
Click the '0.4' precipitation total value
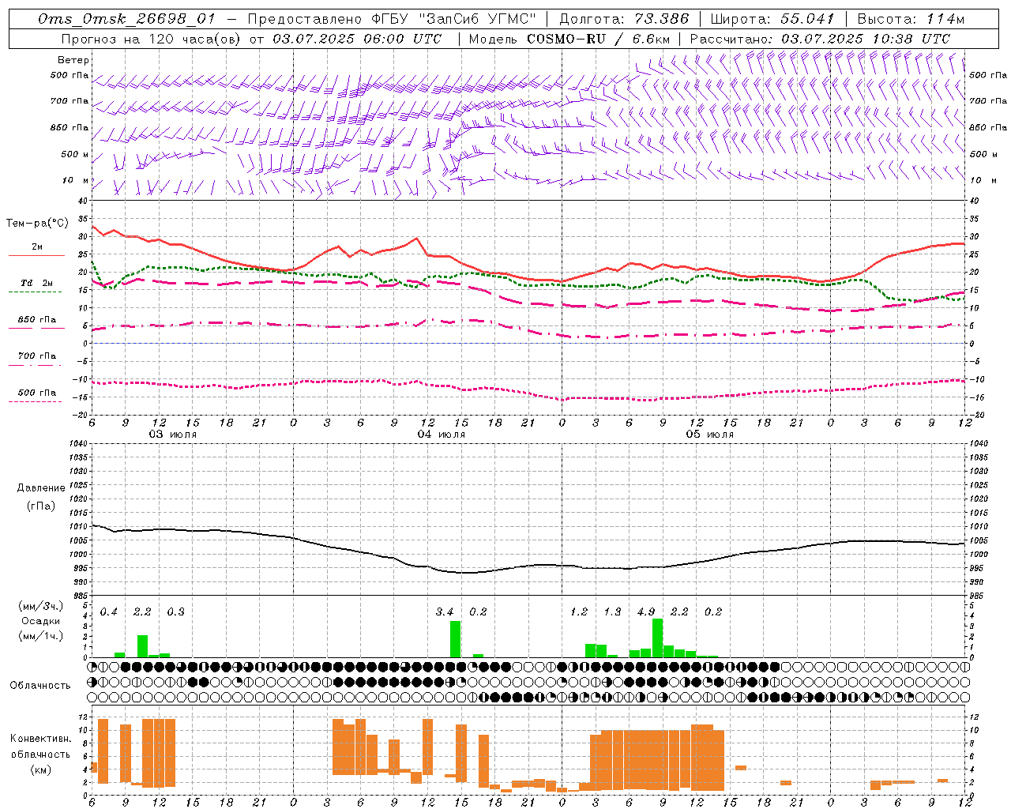click(109, 612)
